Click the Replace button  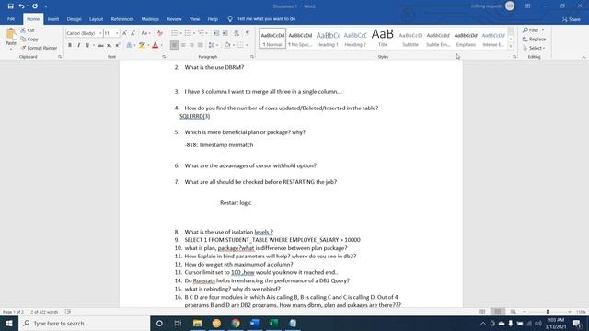click(534, 39)
